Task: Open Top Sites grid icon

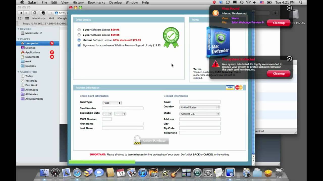Action: point(27,18)
